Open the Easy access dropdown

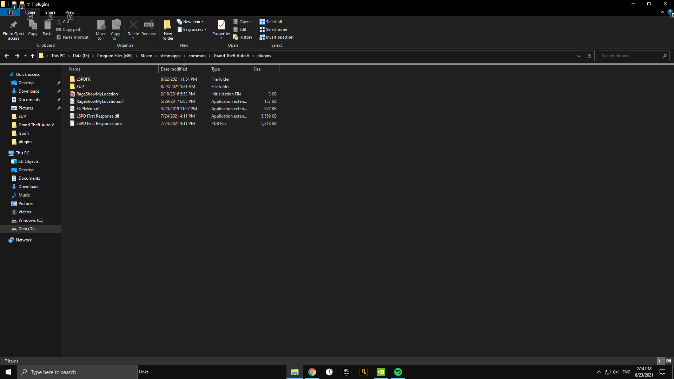pos(192,29)
